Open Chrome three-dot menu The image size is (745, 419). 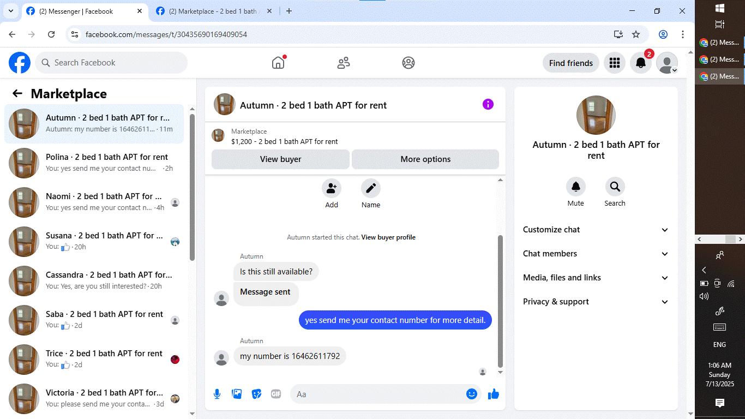[683, 34]
